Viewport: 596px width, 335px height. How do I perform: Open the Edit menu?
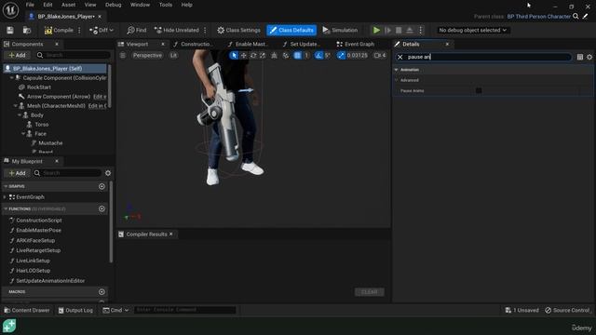click(x=47, y=5)
